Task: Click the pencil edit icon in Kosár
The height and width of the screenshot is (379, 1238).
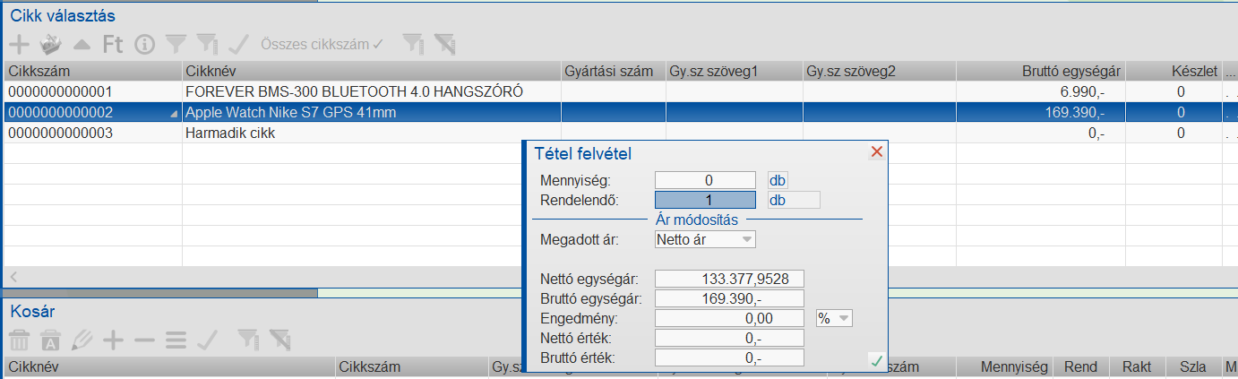Action: point(82,340)
